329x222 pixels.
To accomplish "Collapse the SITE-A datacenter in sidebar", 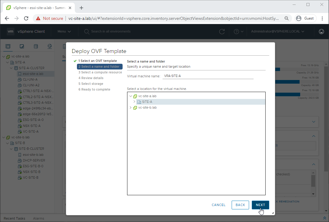I will [8, 62].
